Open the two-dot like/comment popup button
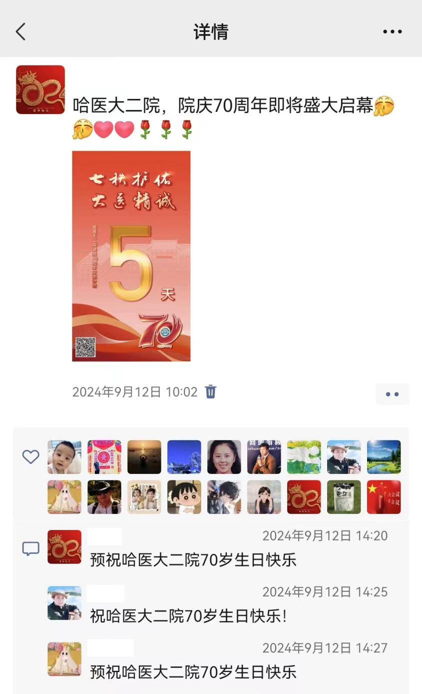 (x=393, y=394)
